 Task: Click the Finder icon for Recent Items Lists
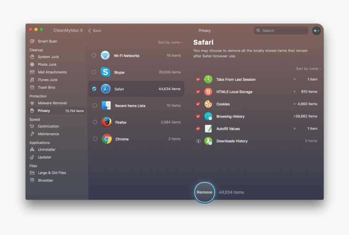(106, 106)
